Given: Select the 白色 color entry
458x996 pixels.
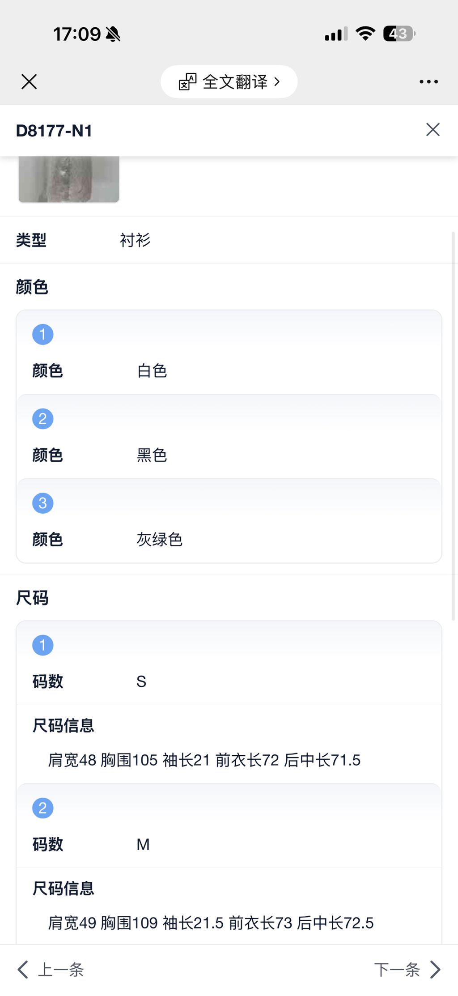Looking at the screenshot, I should pyautogui.click(x=152, y=370).
